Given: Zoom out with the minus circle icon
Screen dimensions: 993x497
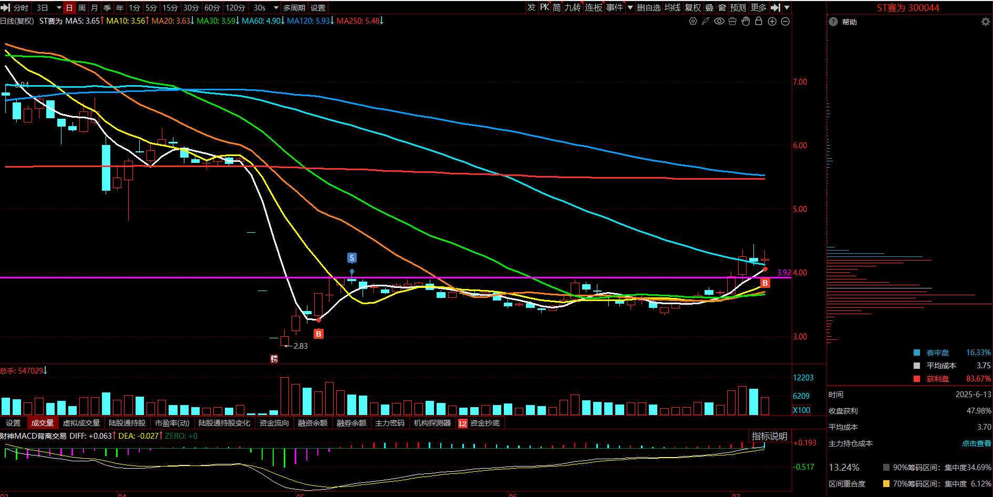Looking at the screenshot, I should (x=785, y=21).
